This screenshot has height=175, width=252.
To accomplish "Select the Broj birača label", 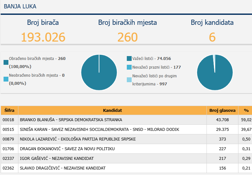I will pyautogui.click(x=43, y=23).
